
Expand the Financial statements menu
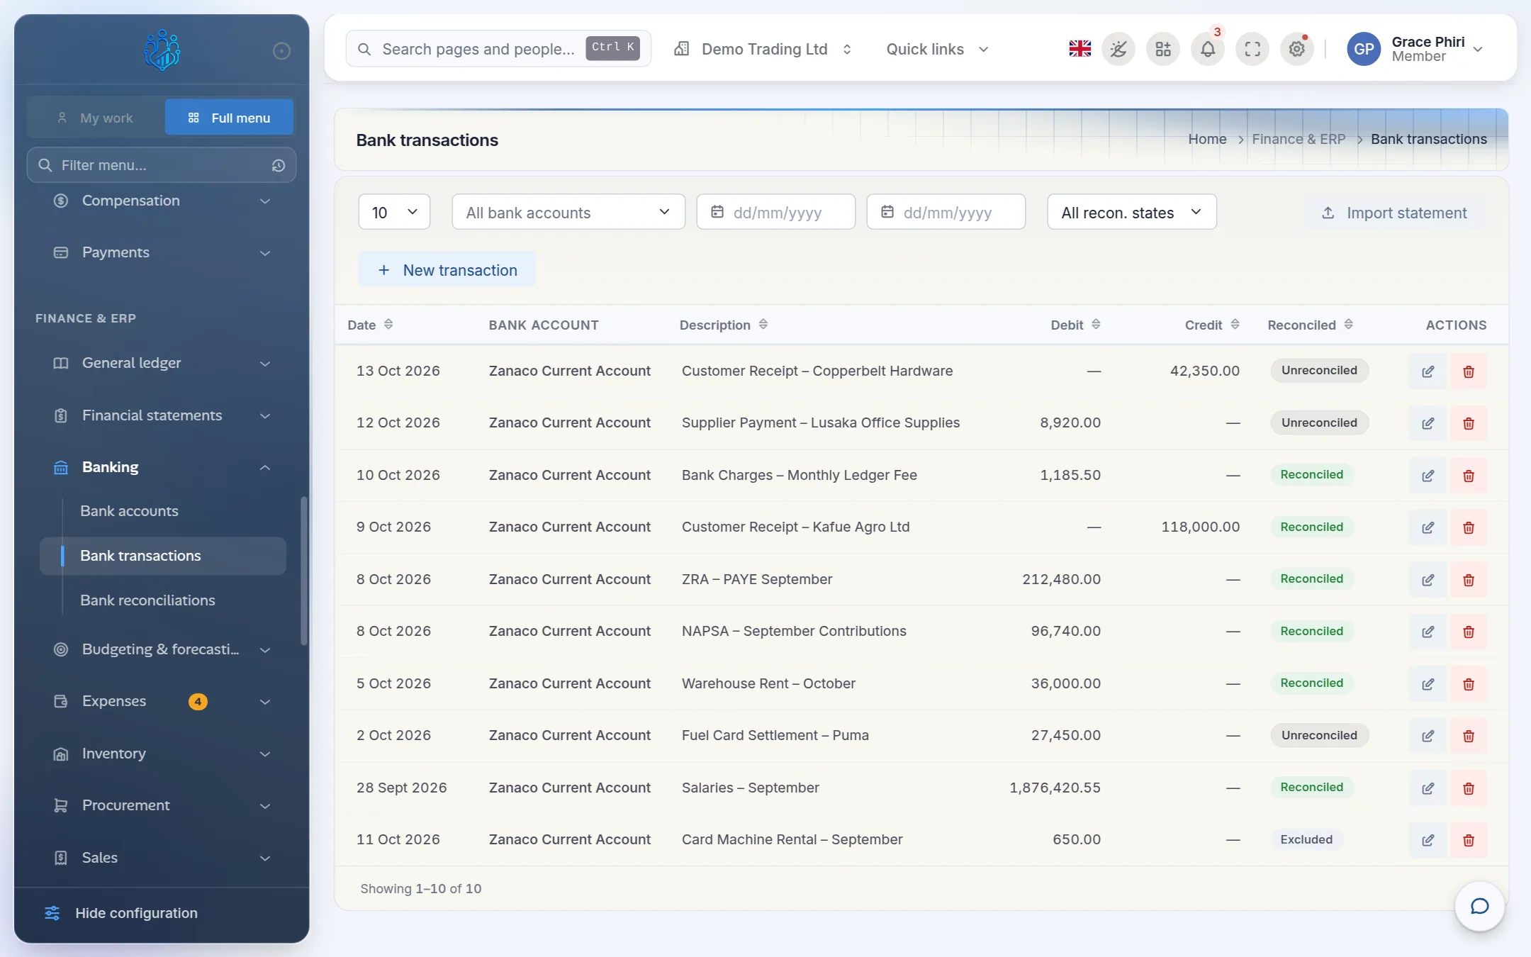(162, 415)
